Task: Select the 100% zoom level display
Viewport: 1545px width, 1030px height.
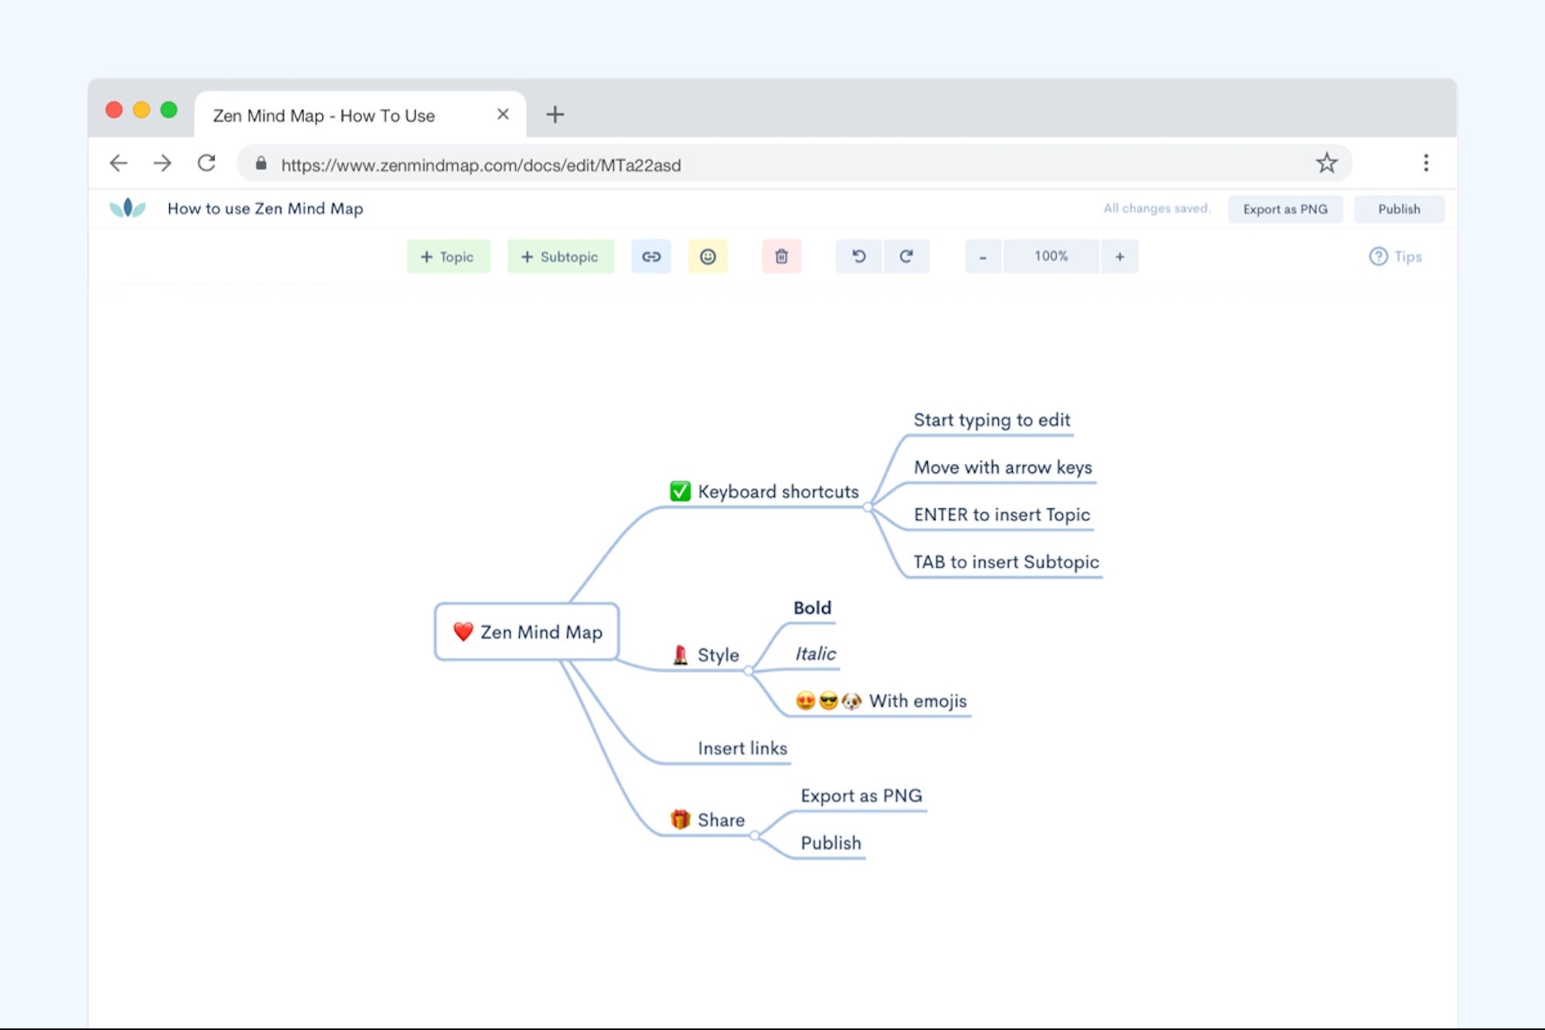Action: 1051,256
